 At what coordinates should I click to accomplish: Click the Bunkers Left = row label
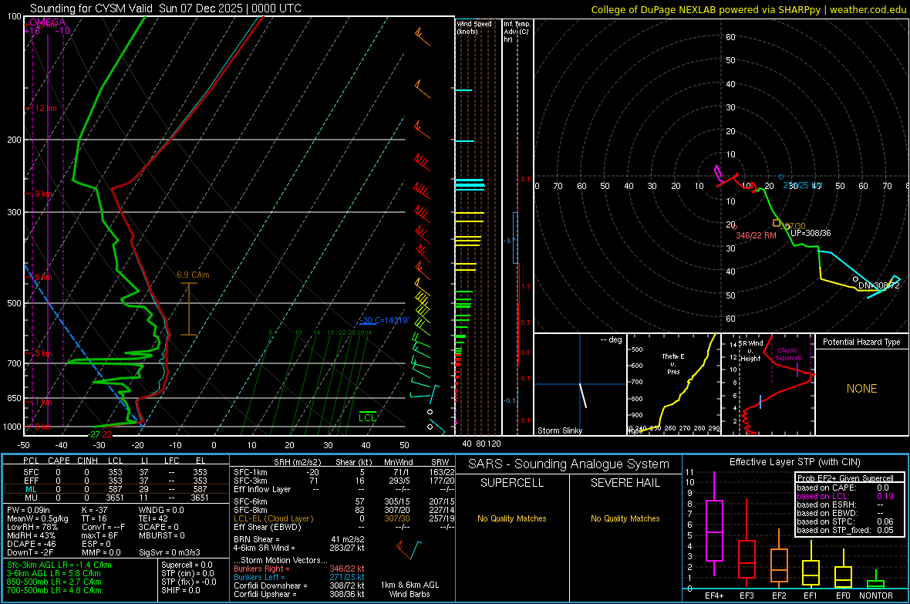(259, 577)
